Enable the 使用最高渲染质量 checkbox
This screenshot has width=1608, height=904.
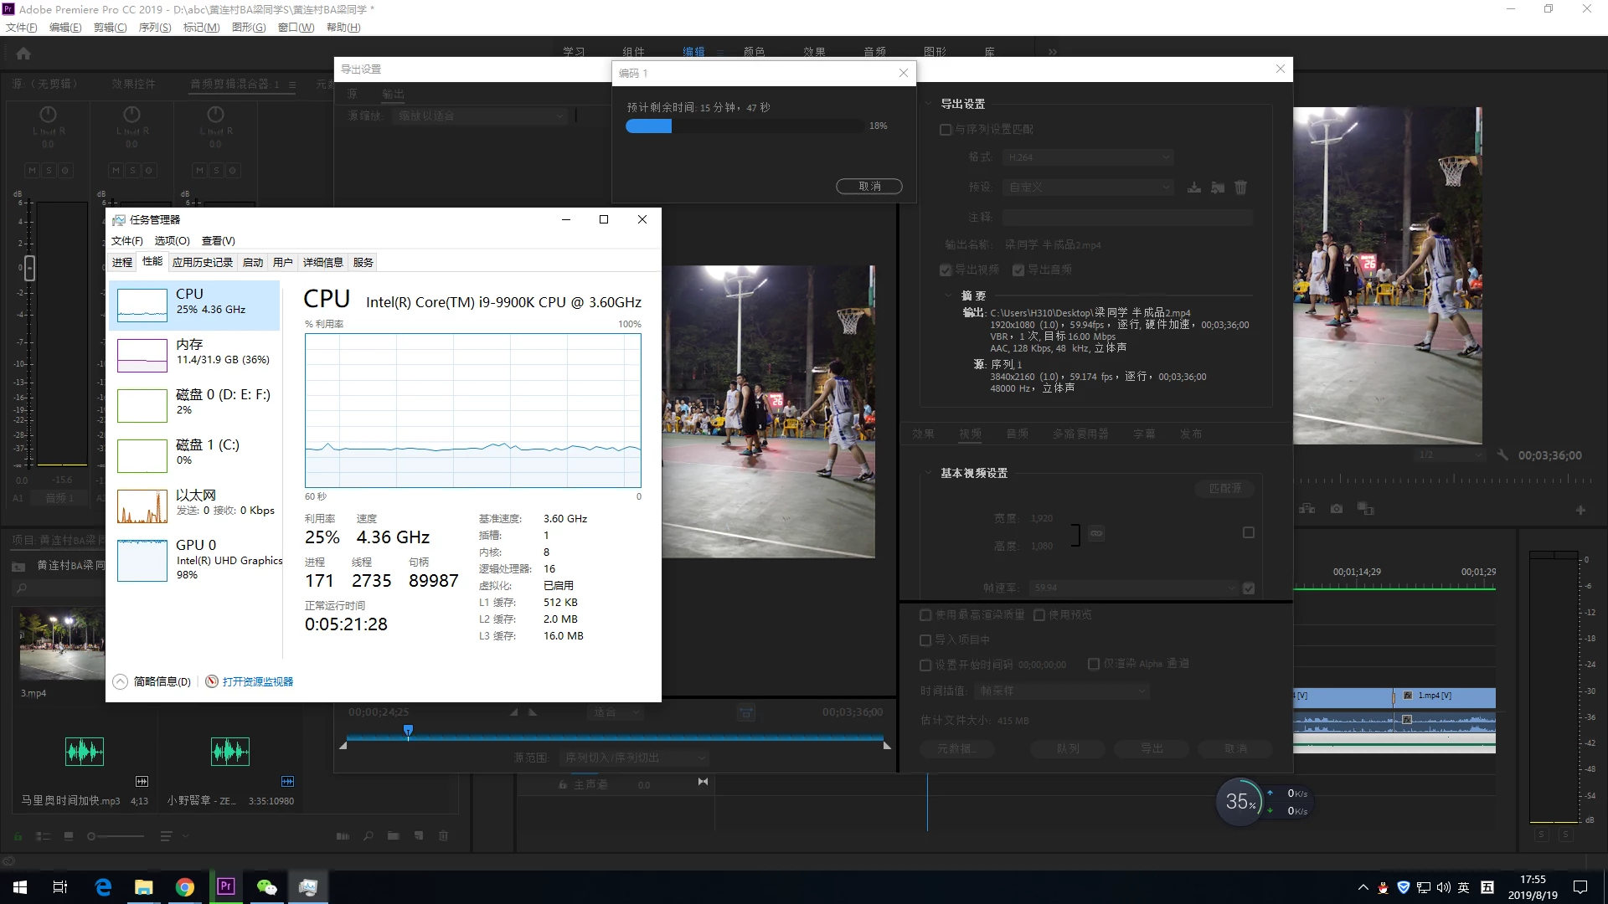925,614
